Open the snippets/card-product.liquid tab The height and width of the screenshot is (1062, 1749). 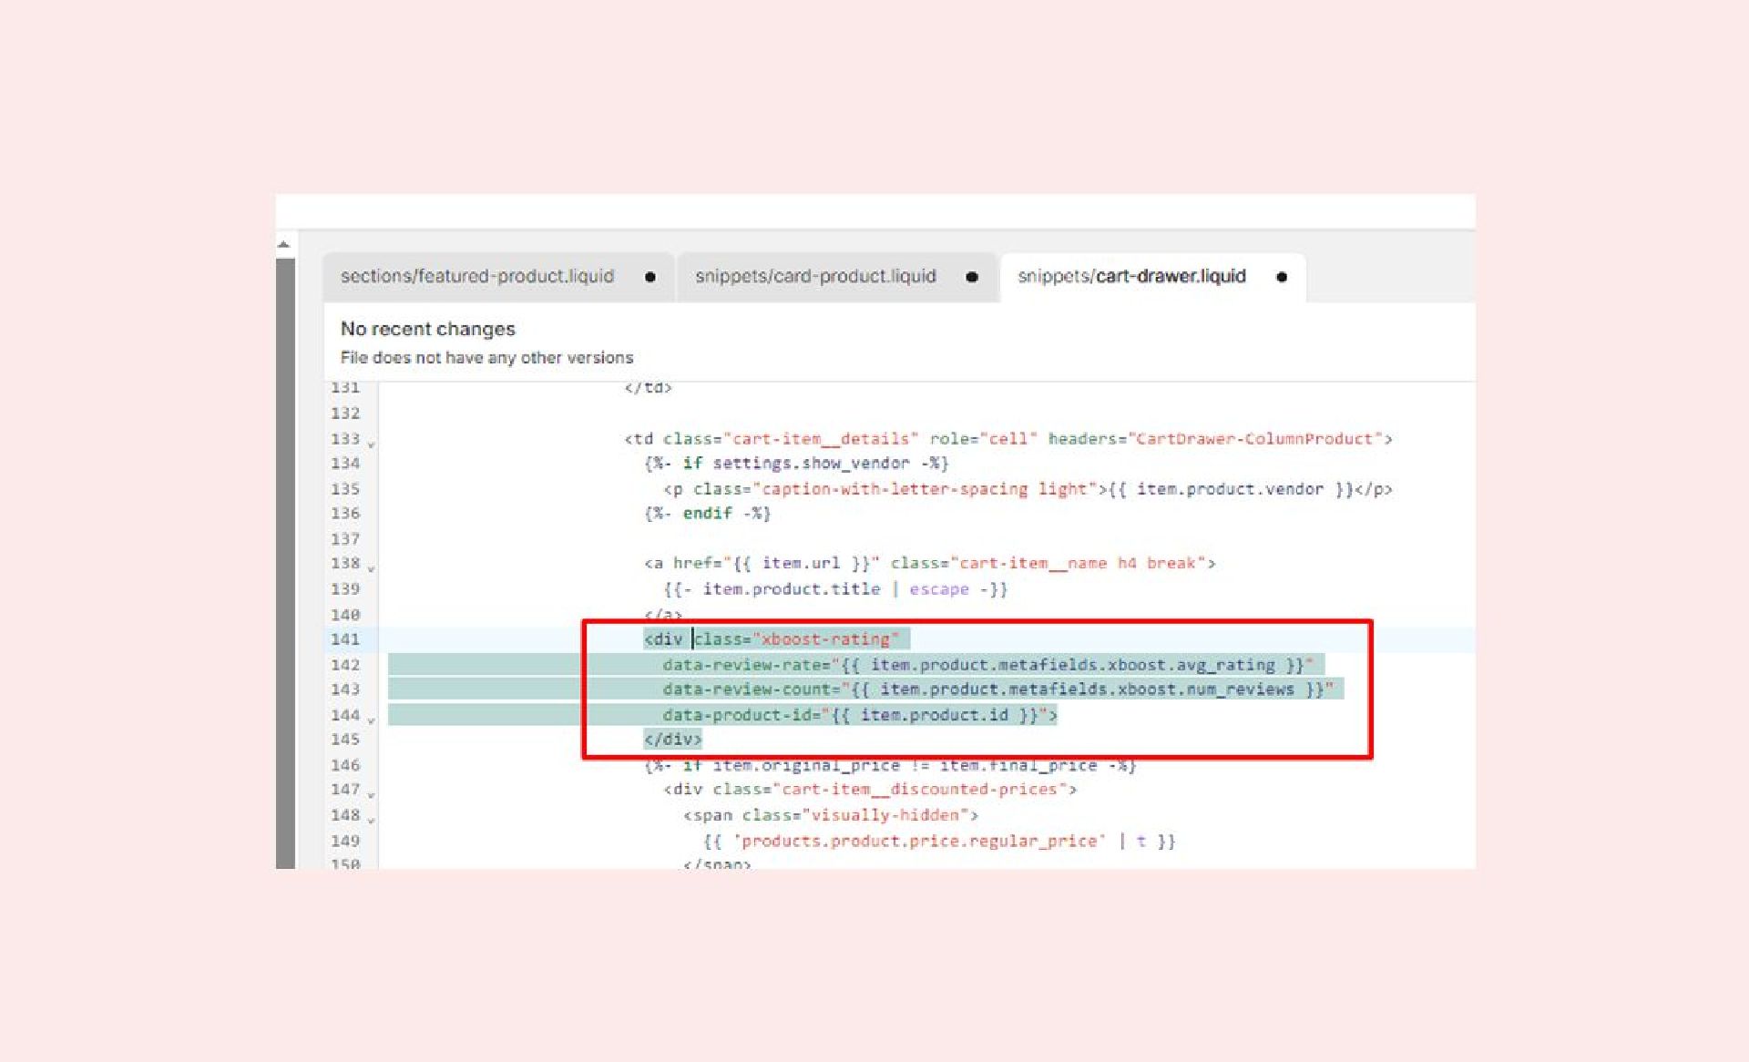tap(815, 277)
